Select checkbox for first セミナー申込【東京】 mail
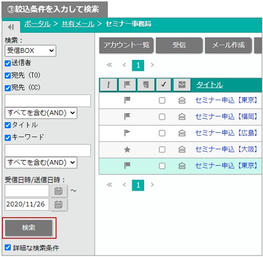The image size is (263, 257). (162, 101)
